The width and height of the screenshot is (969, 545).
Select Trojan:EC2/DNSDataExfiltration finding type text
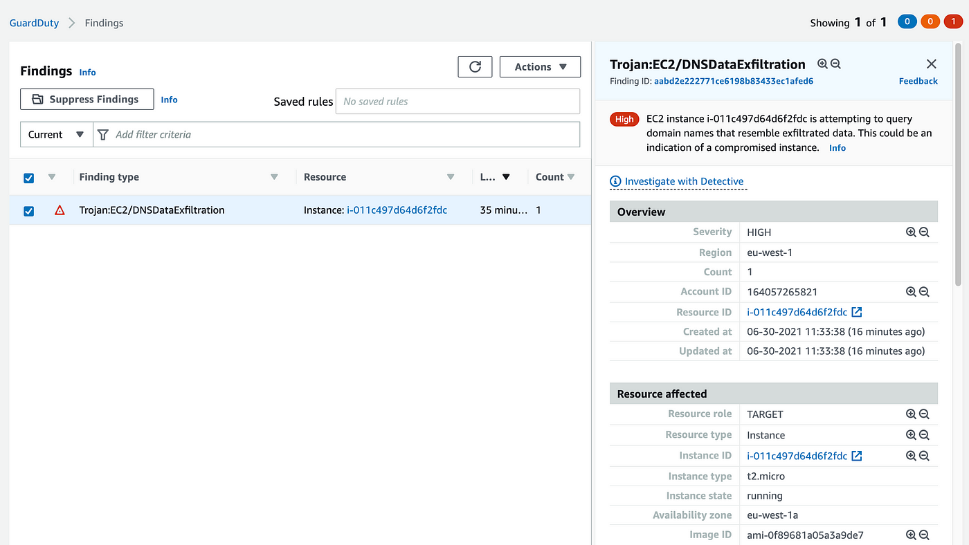(152, 210)
